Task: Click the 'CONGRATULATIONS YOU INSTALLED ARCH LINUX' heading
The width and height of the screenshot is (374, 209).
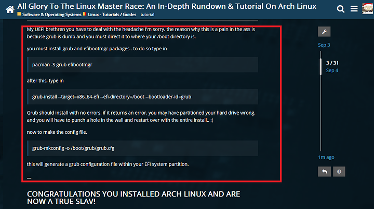Action: point(133,198)
